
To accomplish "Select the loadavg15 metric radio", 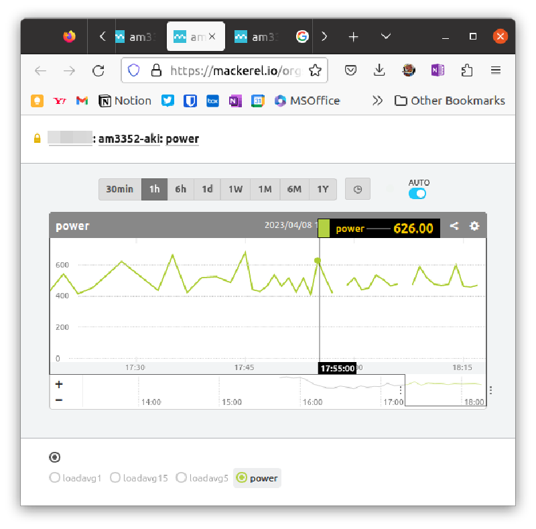I will [115, 478].
